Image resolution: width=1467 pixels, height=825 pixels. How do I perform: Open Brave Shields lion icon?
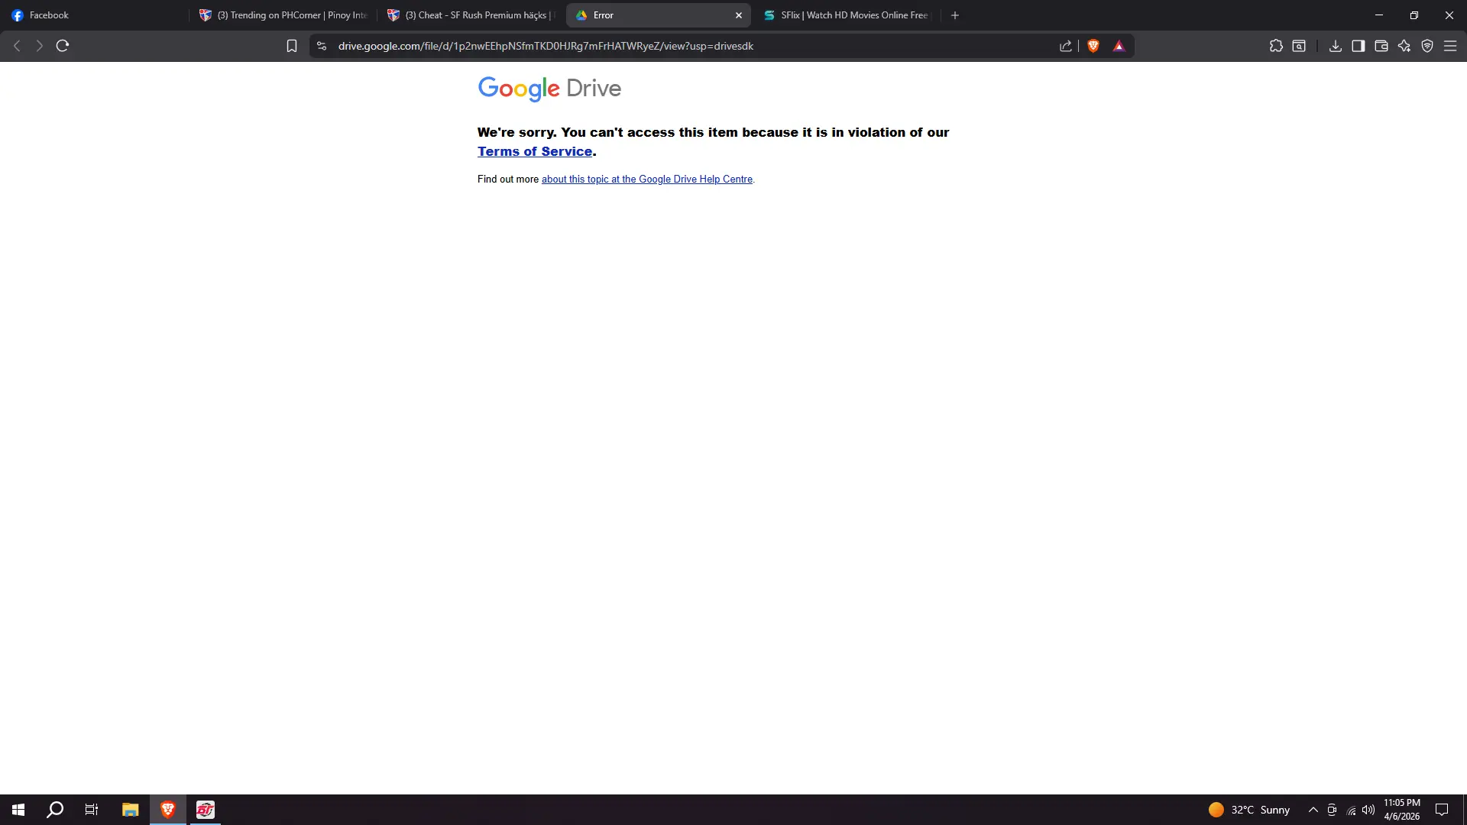pos(1093,46)
